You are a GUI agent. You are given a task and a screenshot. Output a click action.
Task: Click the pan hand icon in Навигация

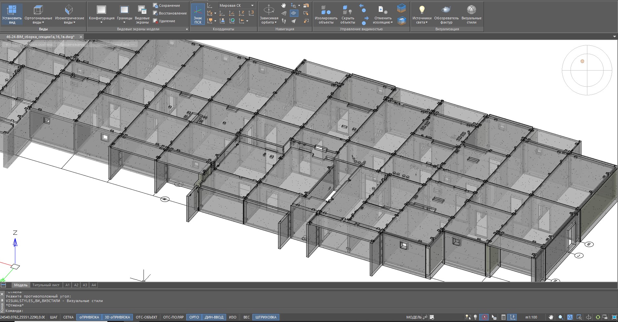(x=284, y=5)
